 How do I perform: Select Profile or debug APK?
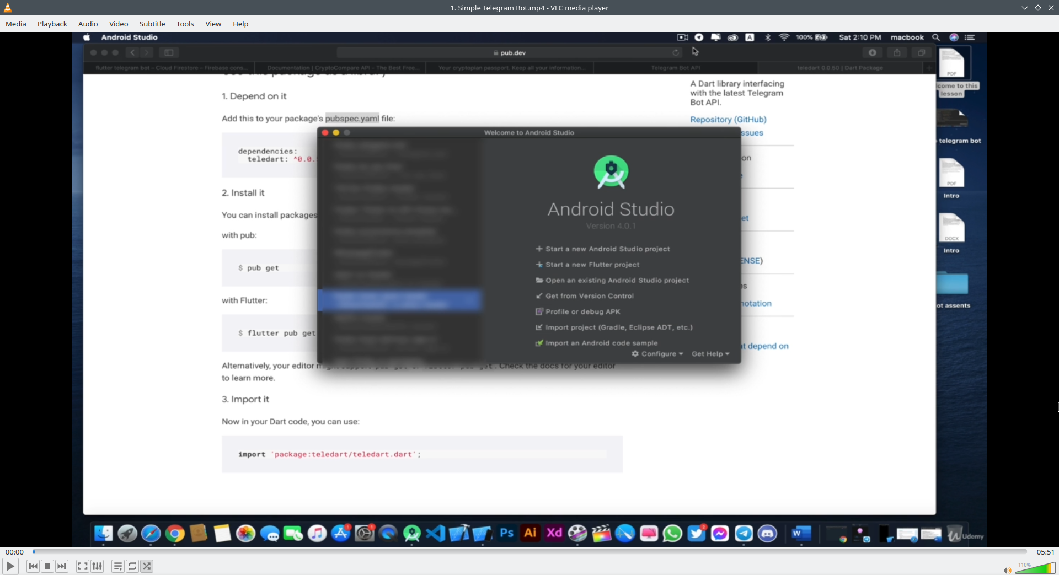coord(578,311)
